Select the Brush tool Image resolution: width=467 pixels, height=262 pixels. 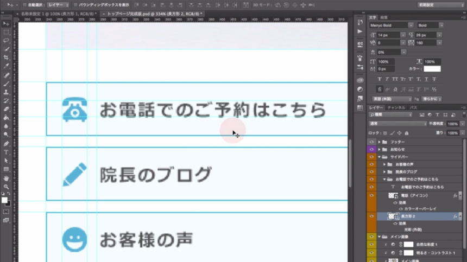coord(6,84)
